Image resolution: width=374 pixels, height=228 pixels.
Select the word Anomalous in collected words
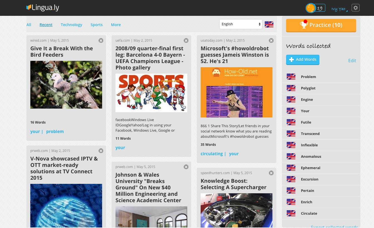[x=311, y=156]
